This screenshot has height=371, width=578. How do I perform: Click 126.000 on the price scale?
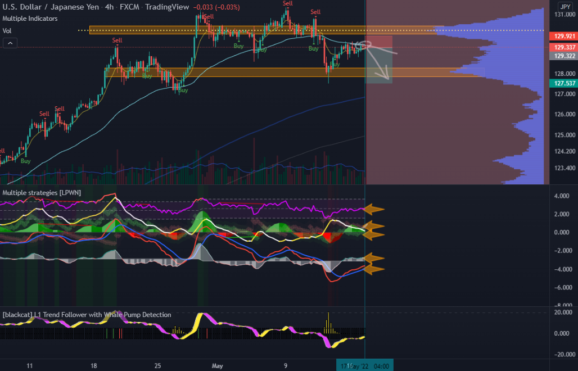click(x=565, y=114)
